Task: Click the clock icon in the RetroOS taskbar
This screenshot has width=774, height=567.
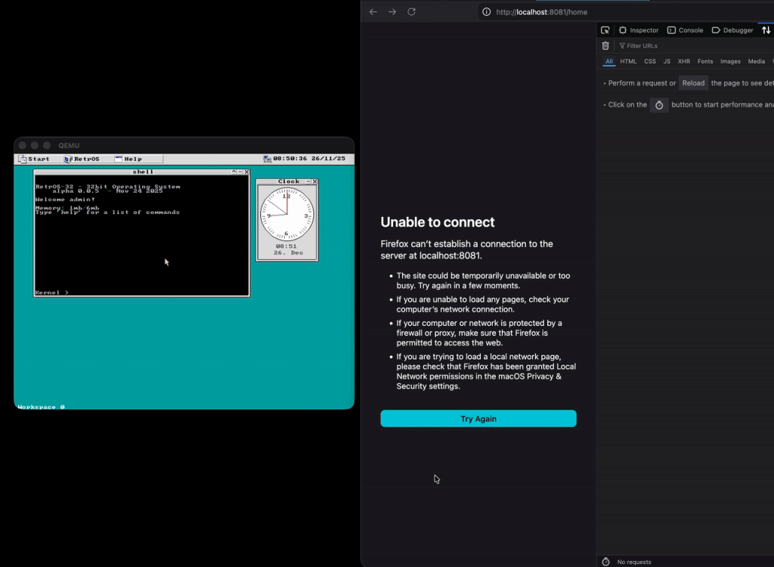Action: point(268,159)
